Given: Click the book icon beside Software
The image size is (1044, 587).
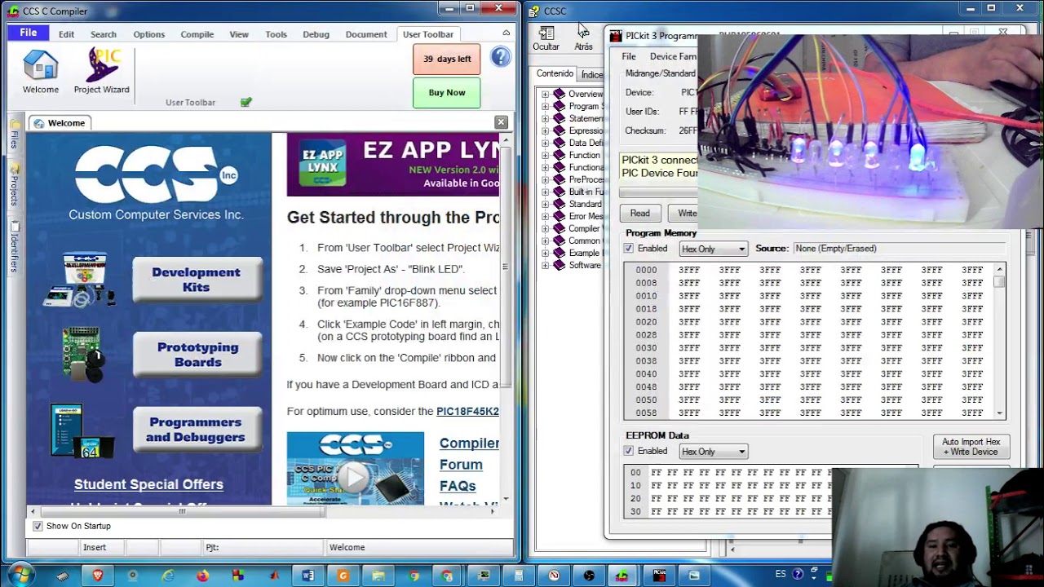Looking at the screenshot, I should point(559,265).
